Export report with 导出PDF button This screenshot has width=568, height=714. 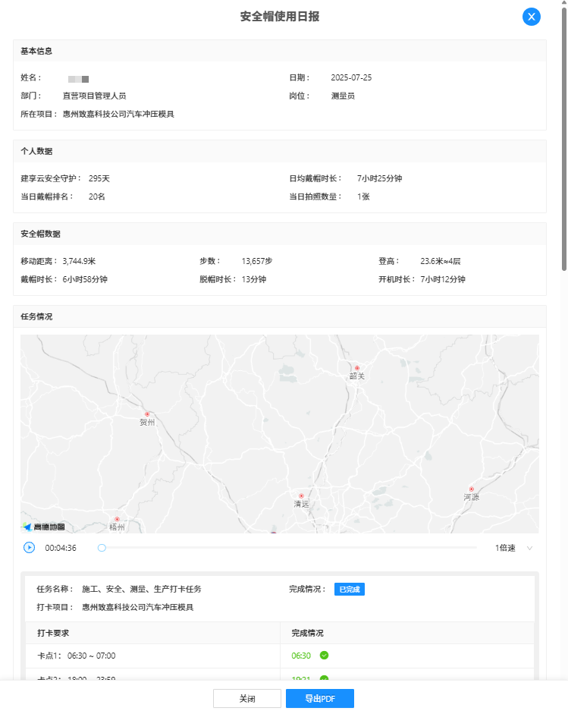coord(319,699)
